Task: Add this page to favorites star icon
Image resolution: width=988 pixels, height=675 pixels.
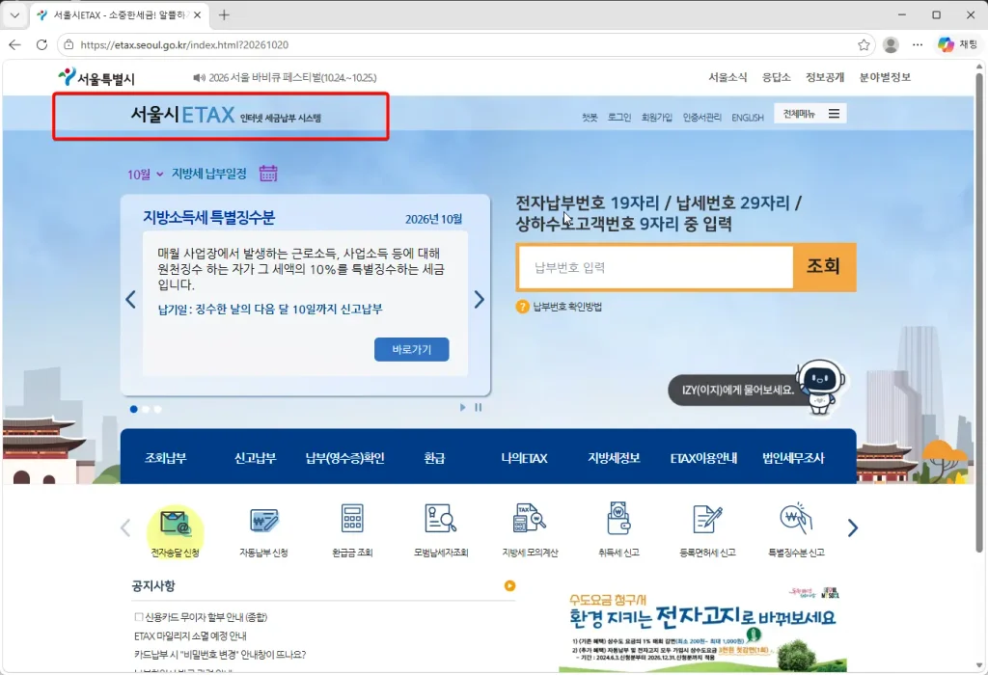Action: pos(864,44)
